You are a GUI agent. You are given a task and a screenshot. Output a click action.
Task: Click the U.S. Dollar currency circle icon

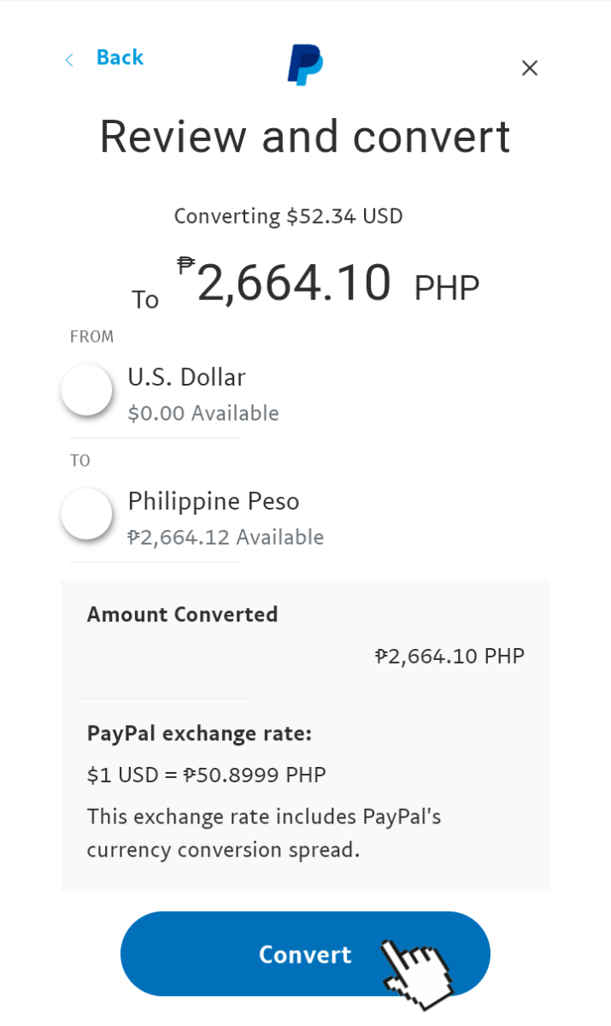[86, 390]
